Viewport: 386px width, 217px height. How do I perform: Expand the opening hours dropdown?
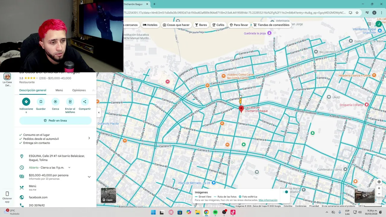pos(69,168)
